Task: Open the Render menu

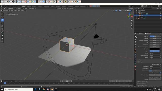Action: (10, 6)
